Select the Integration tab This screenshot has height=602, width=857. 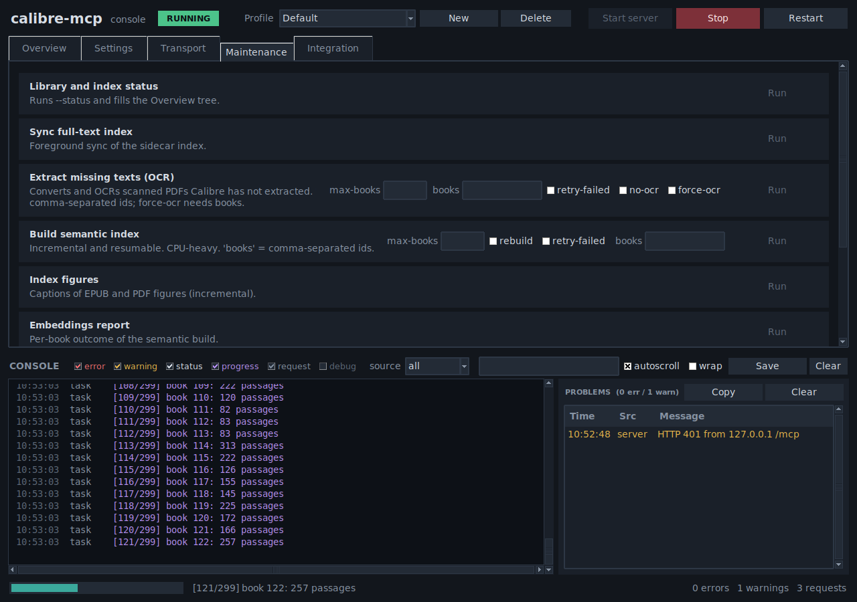[333, 48]
